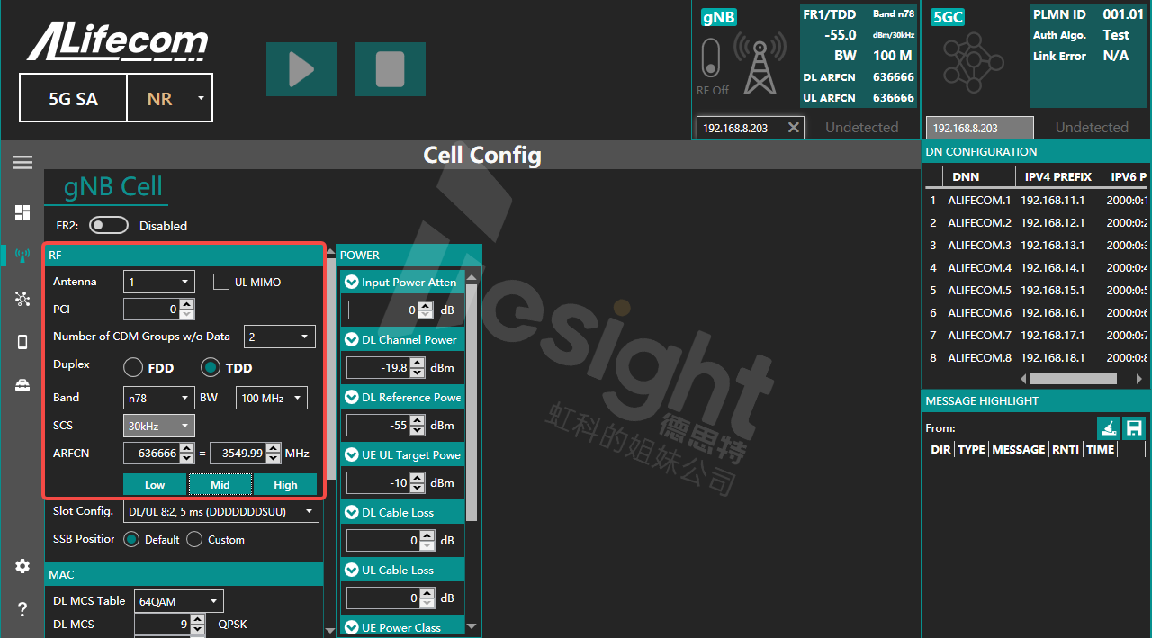Open the core network topology sidebar icon
Viewport: 1152px width, 638px height.
pos(22,299)
